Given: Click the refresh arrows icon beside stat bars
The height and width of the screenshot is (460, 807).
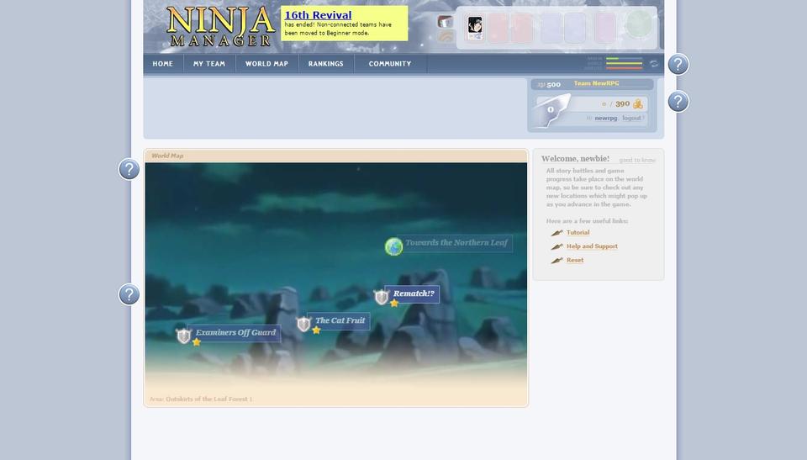Looking at the screenshot, I should pos(653,64).
